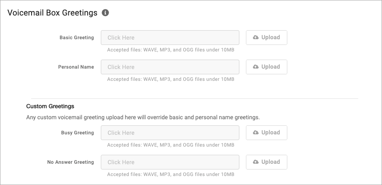This screenshot has width=382, height=185.
Task: Click the info icon beside Voicemail Box Greetings
Action: click(105, 13)
